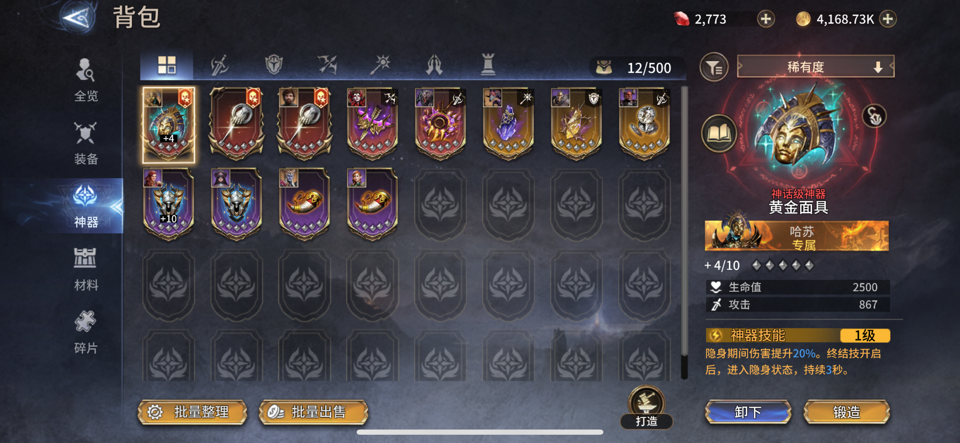Click the 卸下 unequip button

(748, 412)
